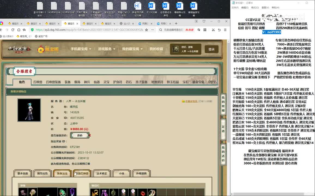Expand the 手机藏宝阁 dropdown menu
The height and width of the screenshot is (196, 315).
point(81,49)
